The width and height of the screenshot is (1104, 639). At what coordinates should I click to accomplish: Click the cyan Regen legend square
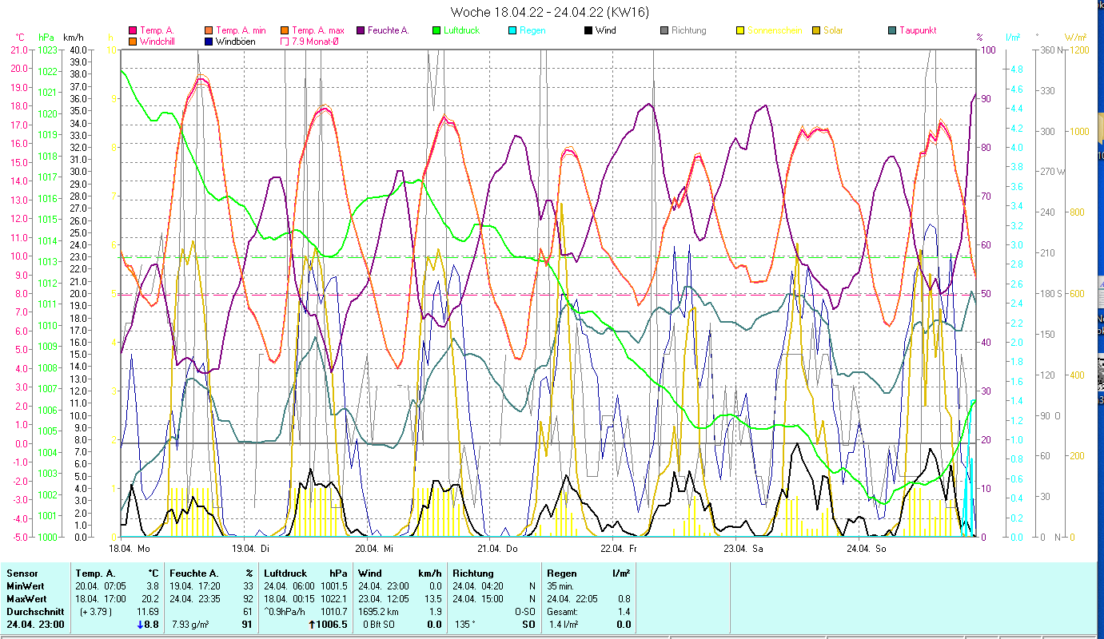(512, 31)
